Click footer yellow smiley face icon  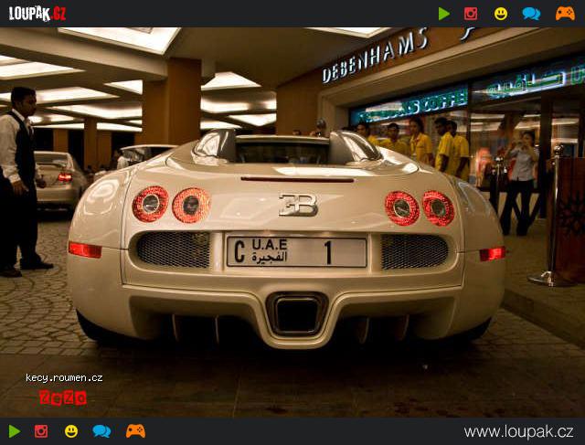[71, 431]
